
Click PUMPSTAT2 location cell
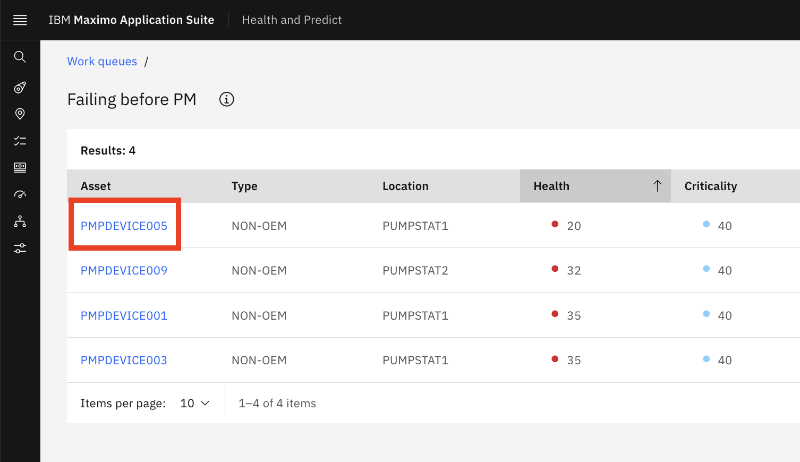tap(415, 270)
